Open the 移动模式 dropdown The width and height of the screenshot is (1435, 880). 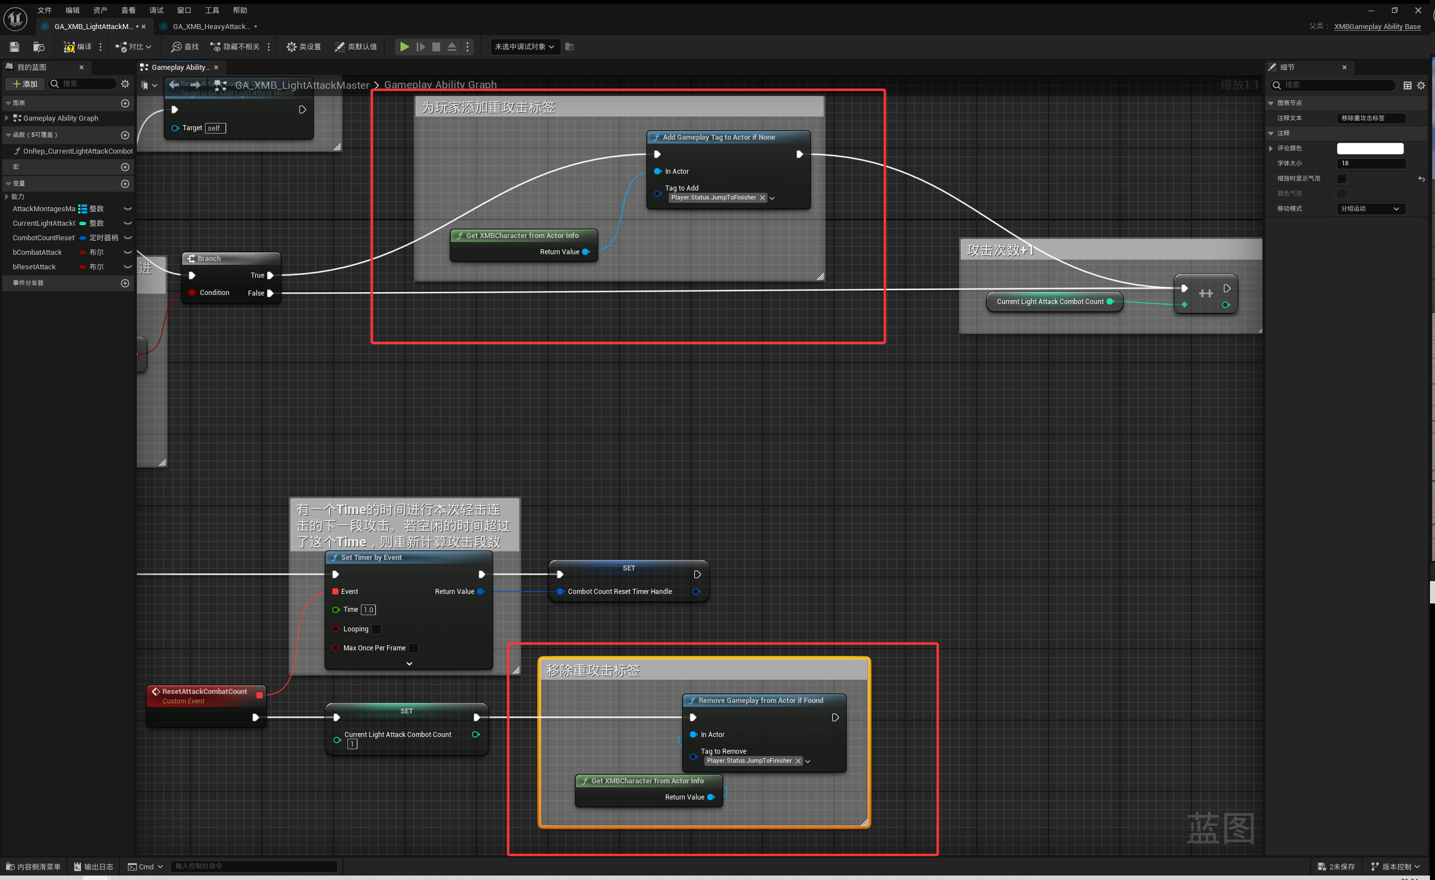[1370, 208]
